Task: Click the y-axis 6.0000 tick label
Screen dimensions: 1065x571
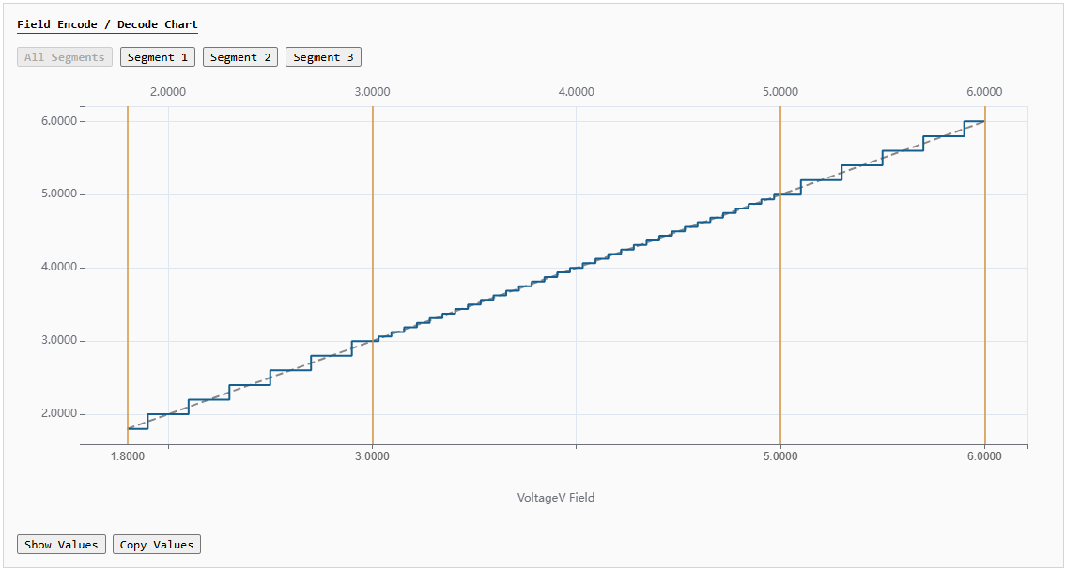Action: click(x=59, y=121)
